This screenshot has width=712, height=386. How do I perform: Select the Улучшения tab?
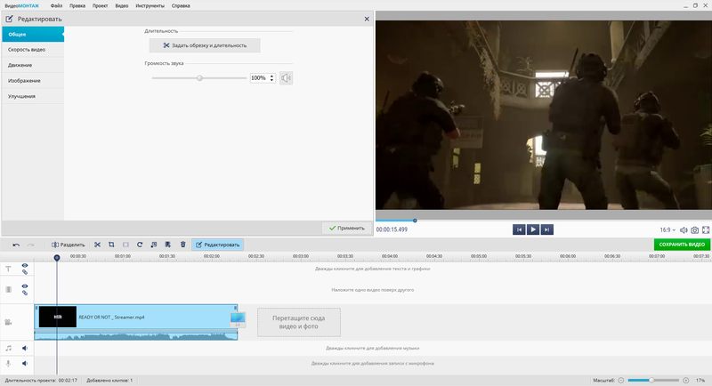tap(33, 96)
